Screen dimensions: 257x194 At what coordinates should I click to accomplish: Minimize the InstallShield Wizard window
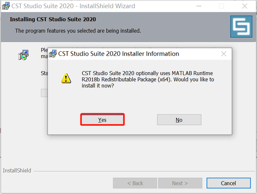(x=198, y=6)
